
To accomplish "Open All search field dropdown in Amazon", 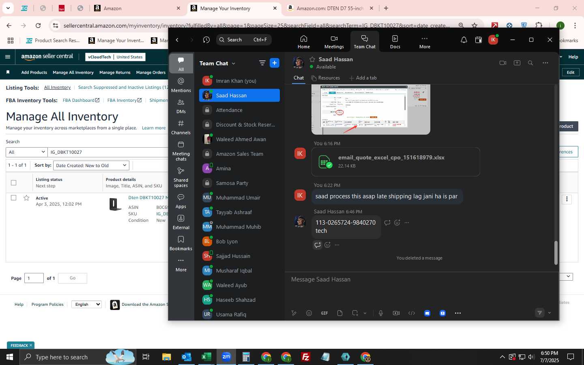I will pyautogui.click(x=27, y=152).
